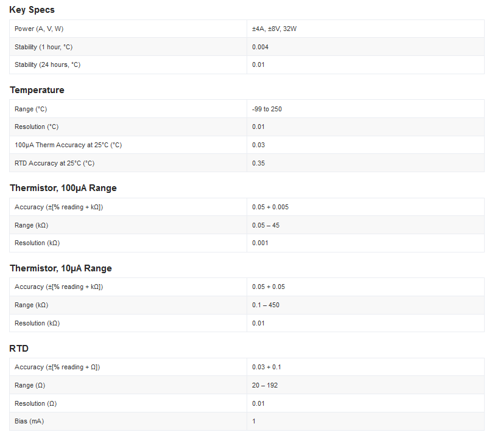Click the Thermistor, 10µA Range heading

coord(60,268)
